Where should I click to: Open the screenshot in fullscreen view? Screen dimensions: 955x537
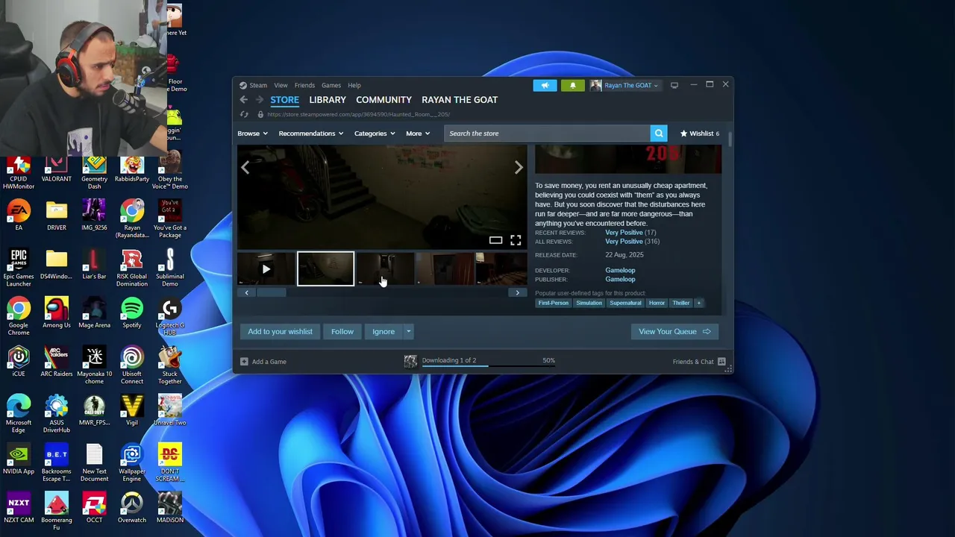tap(516, 240)
